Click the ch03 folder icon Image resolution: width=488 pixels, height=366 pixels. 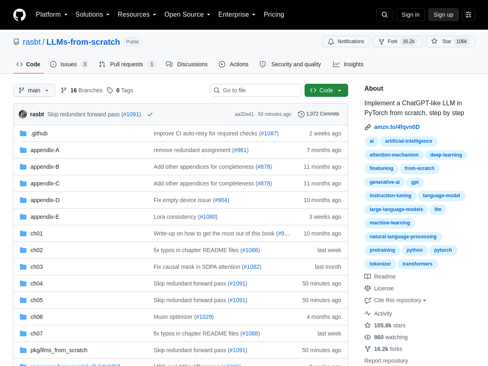(23, 267)
